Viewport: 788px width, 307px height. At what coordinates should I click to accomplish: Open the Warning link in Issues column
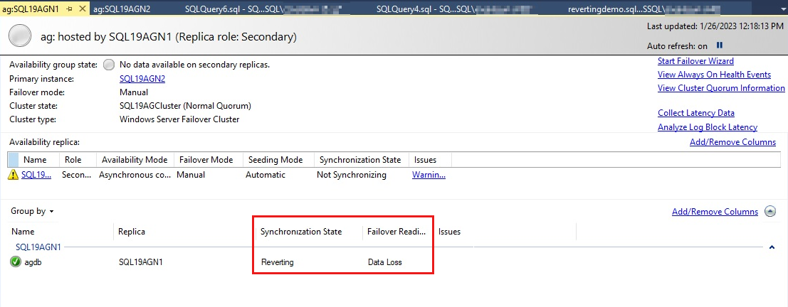(x=429, y=175)
